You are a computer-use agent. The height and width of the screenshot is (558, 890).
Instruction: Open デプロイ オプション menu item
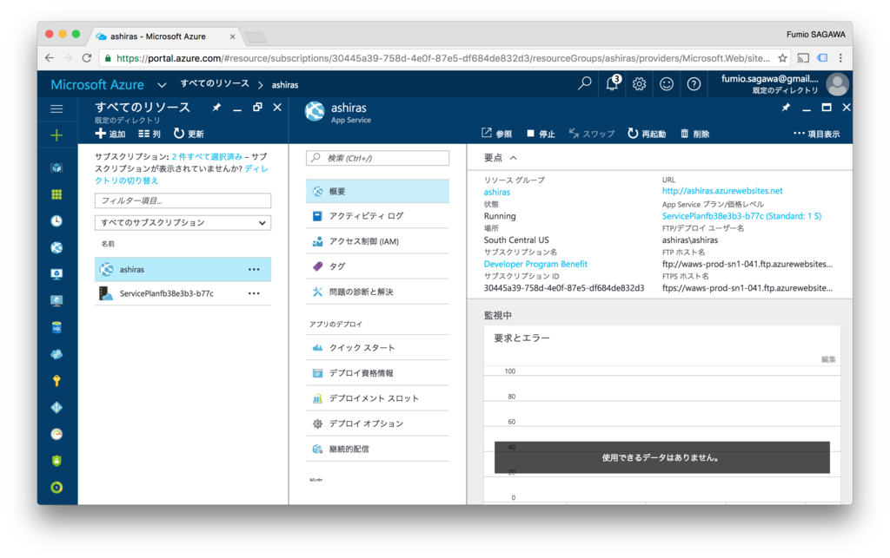(377, 423)
